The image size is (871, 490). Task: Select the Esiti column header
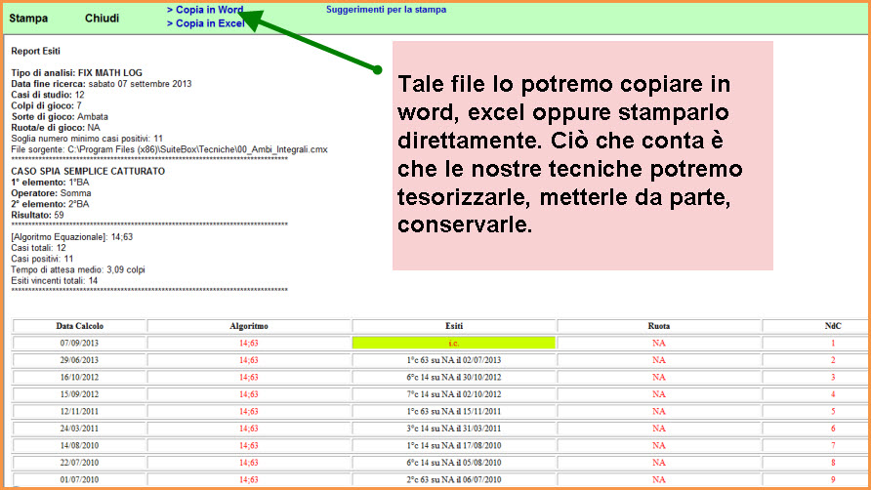point(453,326)
